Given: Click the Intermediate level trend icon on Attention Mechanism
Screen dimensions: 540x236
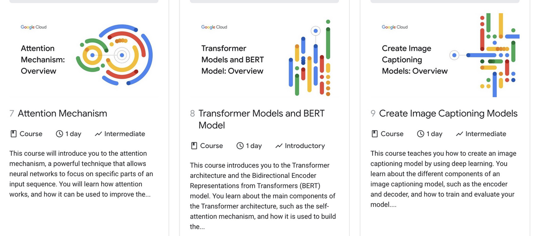Looking at the screenshot, I should click(99, 134).
